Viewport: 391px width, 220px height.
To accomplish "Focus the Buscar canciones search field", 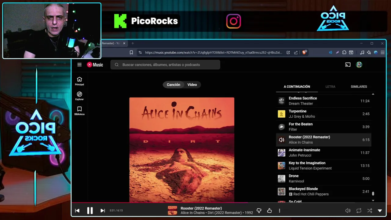I will tap(165, 65).
